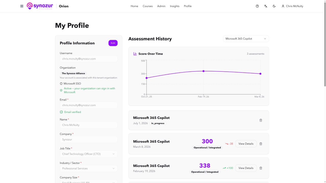Edit the profile information
Viewport: 326px width, 183px height.
(x=113, y=43)
